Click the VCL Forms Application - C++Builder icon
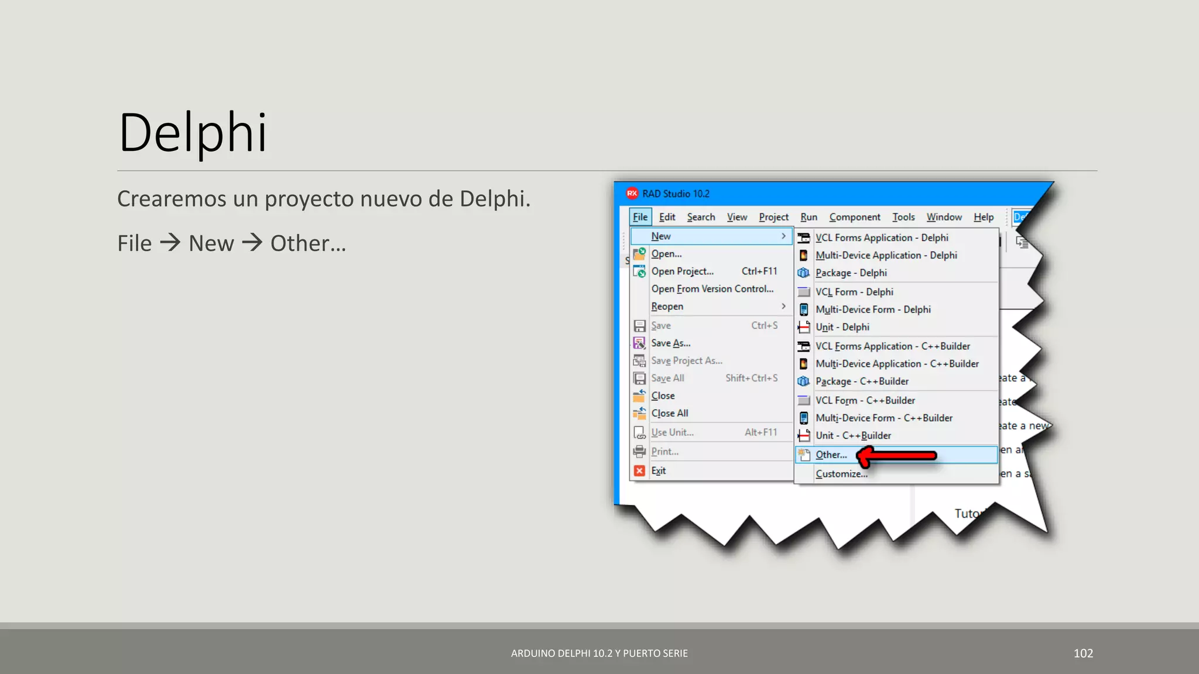Image resolution: width=1199 pixels, height=674 pixels. click(804, 346)
